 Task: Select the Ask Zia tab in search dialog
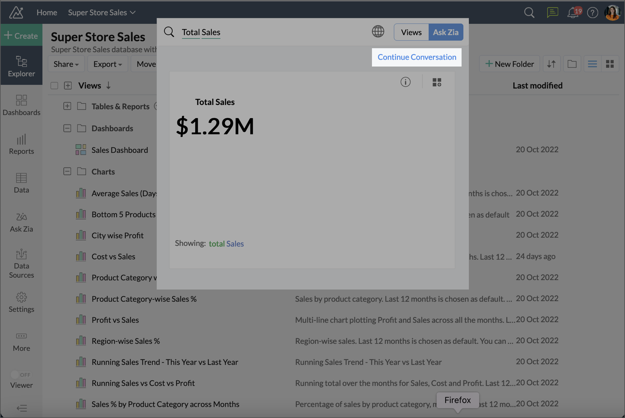pos(446,32)
